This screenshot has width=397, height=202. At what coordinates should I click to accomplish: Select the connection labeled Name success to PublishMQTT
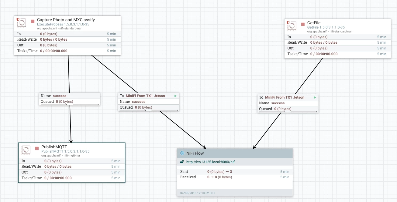pyautogui.click(x=70, y=99)
